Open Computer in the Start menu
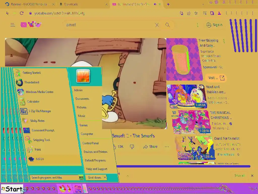258x194 pixels. pyautogui.click(x=87, y=134)
